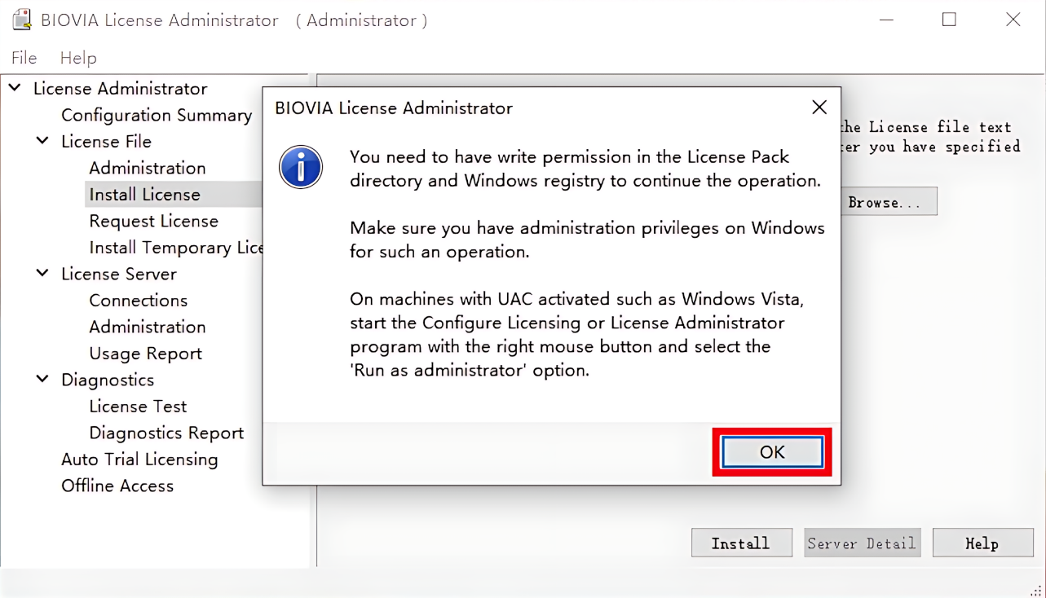The image size is (1046, 598).
Task: Click the blue information icon in dialog
Action: click(x=301, y=167)
